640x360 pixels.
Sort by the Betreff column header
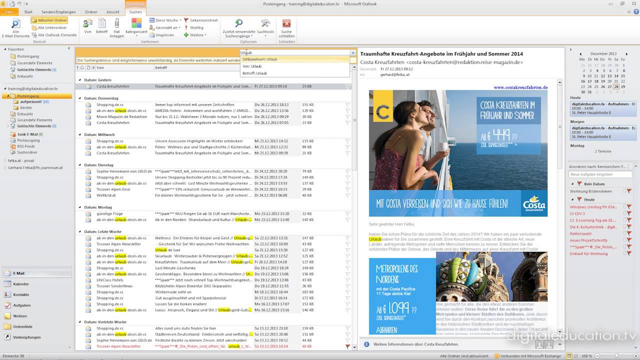click(x=203, y=67)
